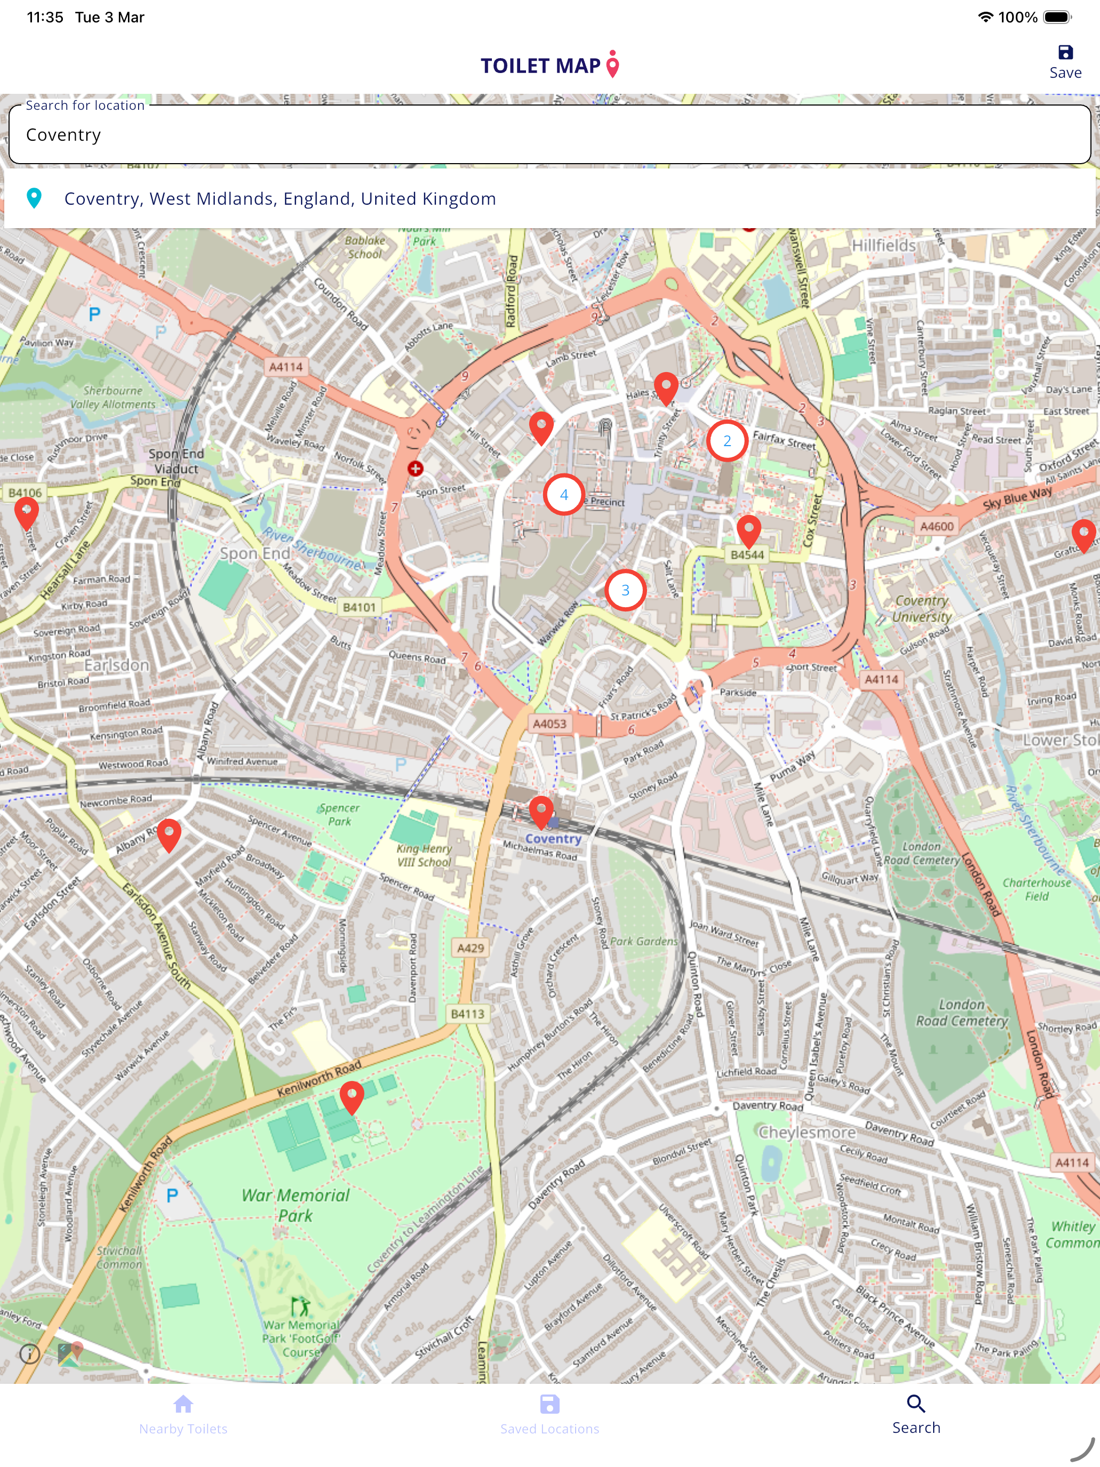Click the golf icon in War Memorial Park
The image size is (1100, 1467).
coord(301,1307)
